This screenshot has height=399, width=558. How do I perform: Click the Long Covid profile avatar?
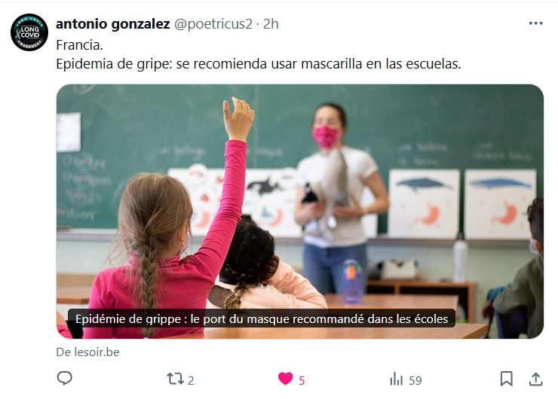point(29,32)
